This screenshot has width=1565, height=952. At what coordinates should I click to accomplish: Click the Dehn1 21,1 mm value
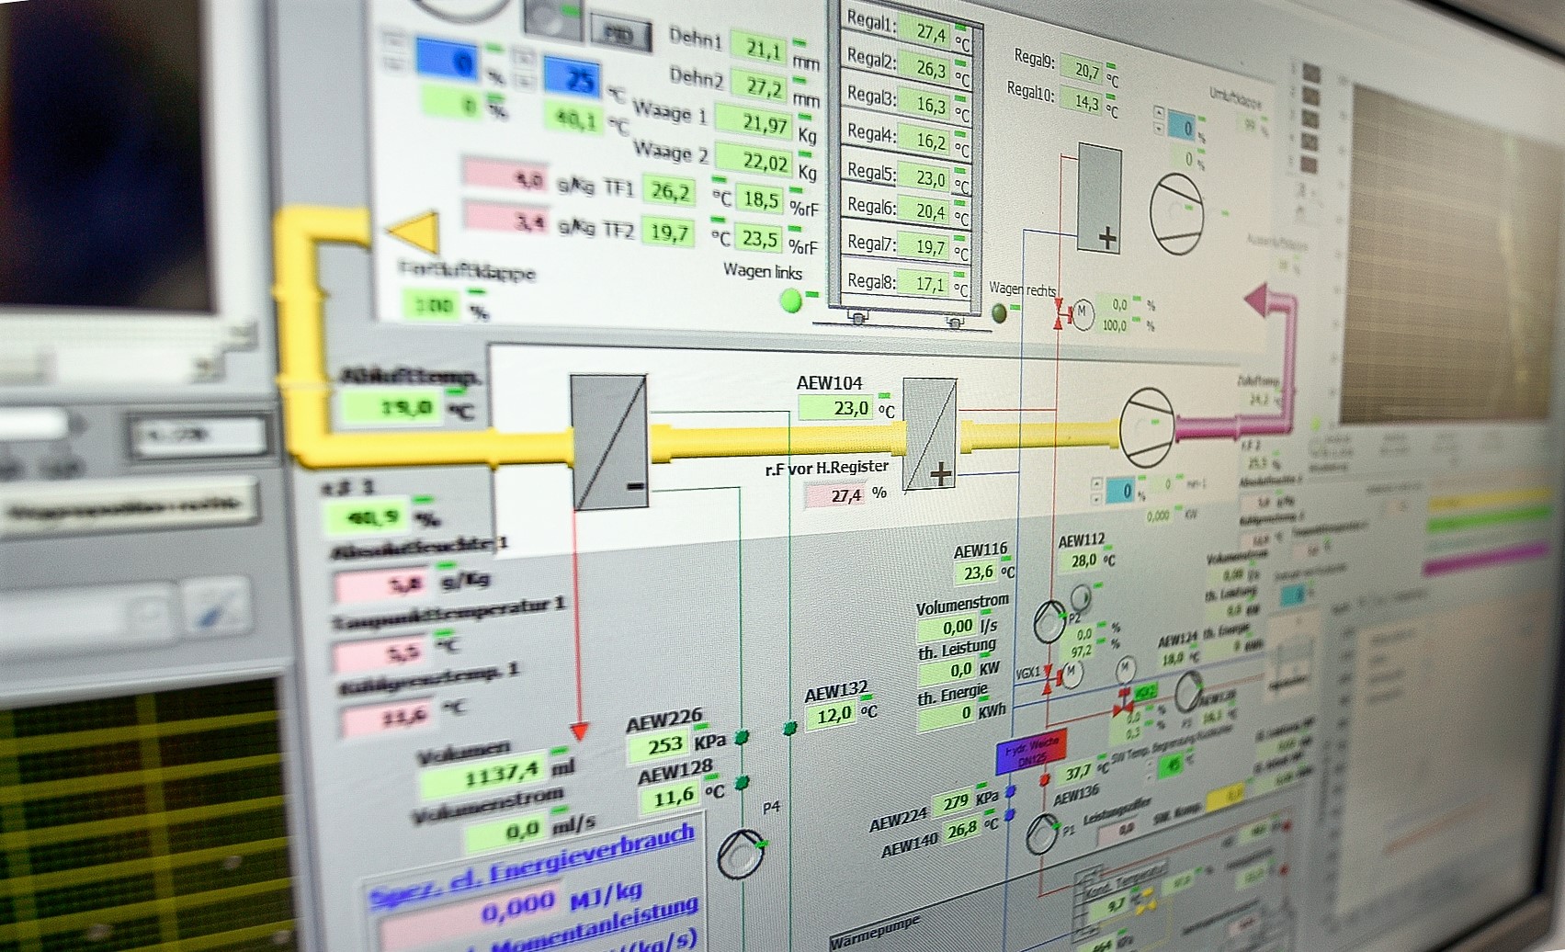tap(759, 47)
